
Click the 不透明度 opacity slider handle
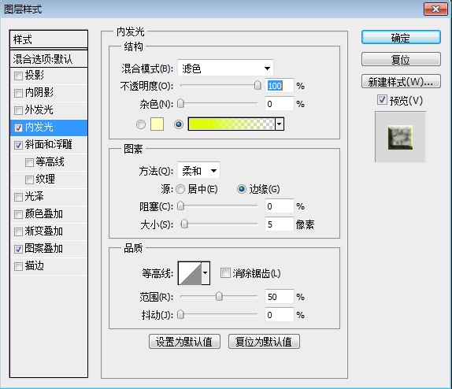[x=257, y=85]
